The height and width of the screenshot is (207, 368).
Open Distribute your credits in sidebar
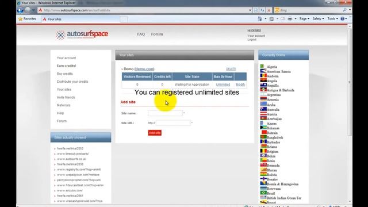point(72,82)
